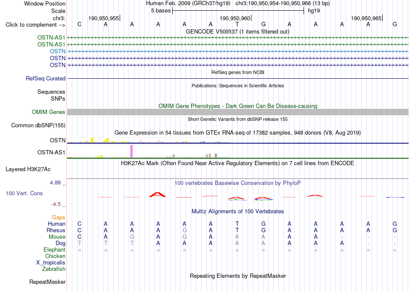Screen dimensions: 409x292
Task: Click the GTEx Gene Expression track title
Action: coord(238,132)
